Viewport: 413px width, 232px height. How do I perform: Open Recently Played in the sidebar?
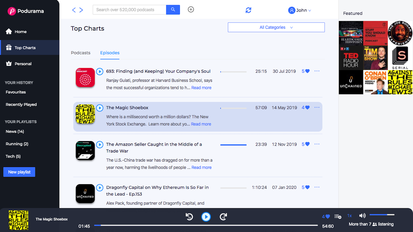(21, 105)
